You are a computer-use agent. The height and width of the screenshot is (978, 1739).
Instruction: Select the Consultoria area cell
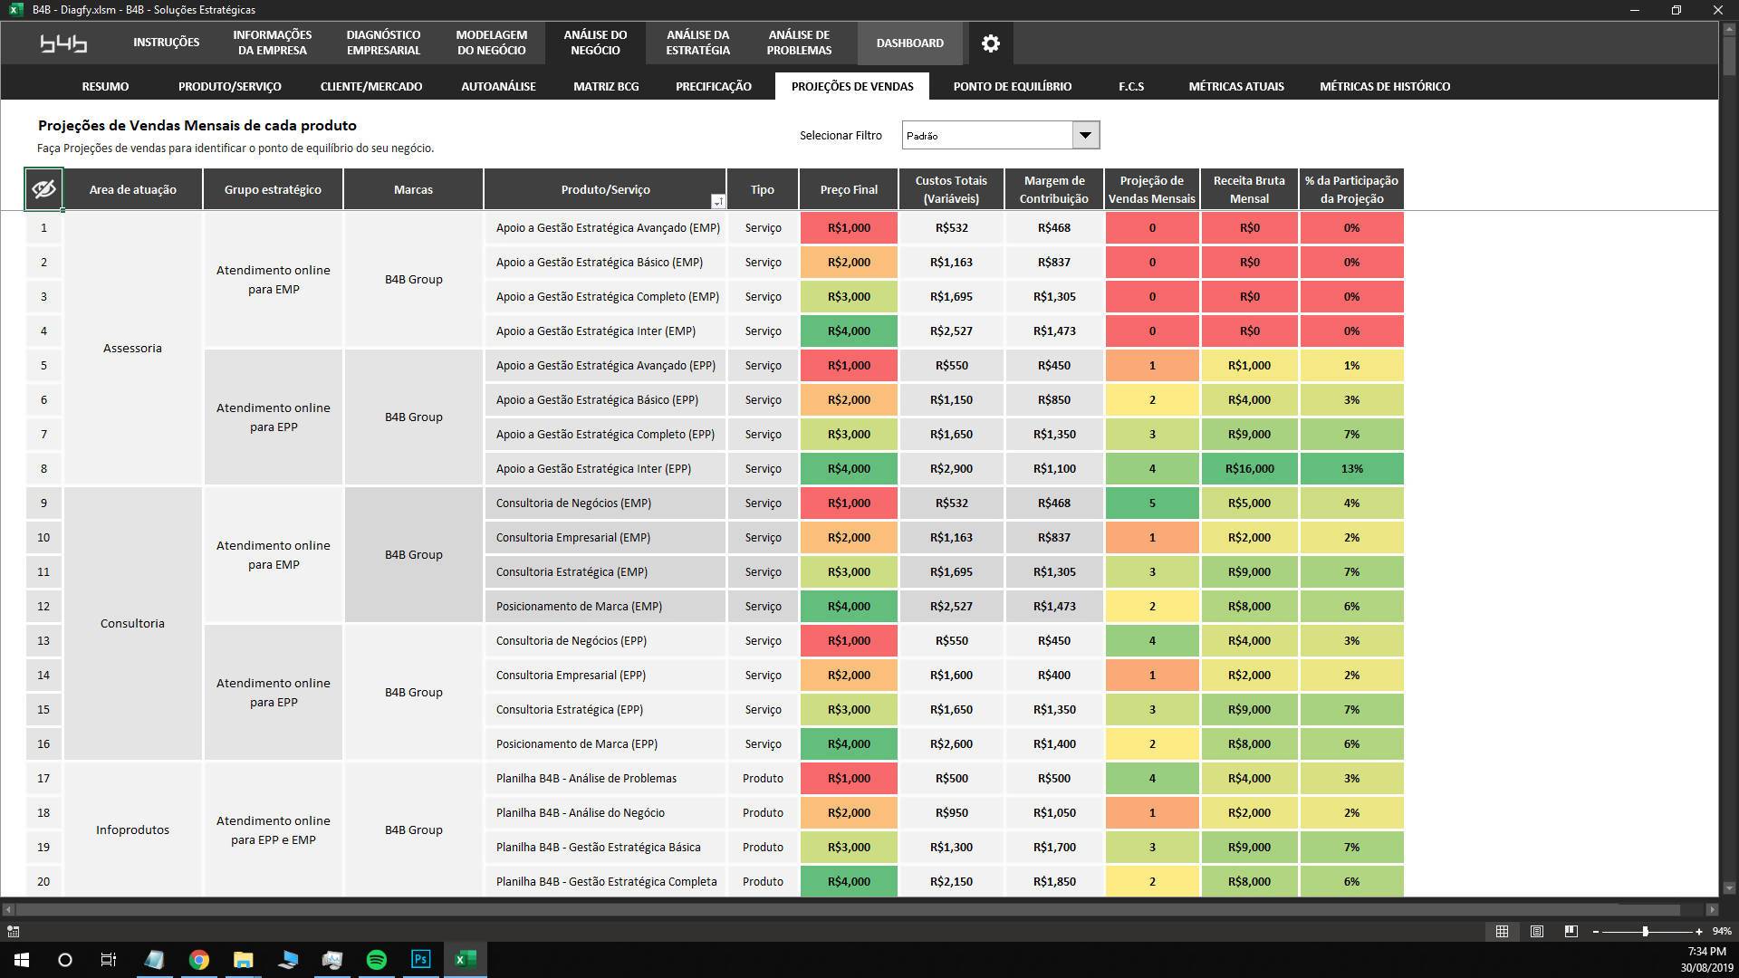point(132,623)
